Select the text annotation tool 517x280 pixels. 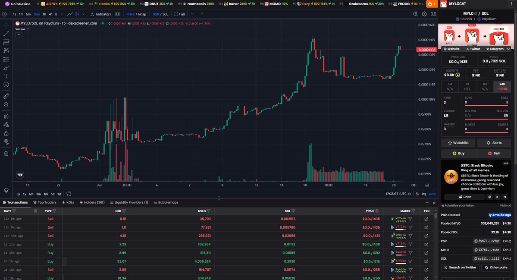(x=6, y=76)
